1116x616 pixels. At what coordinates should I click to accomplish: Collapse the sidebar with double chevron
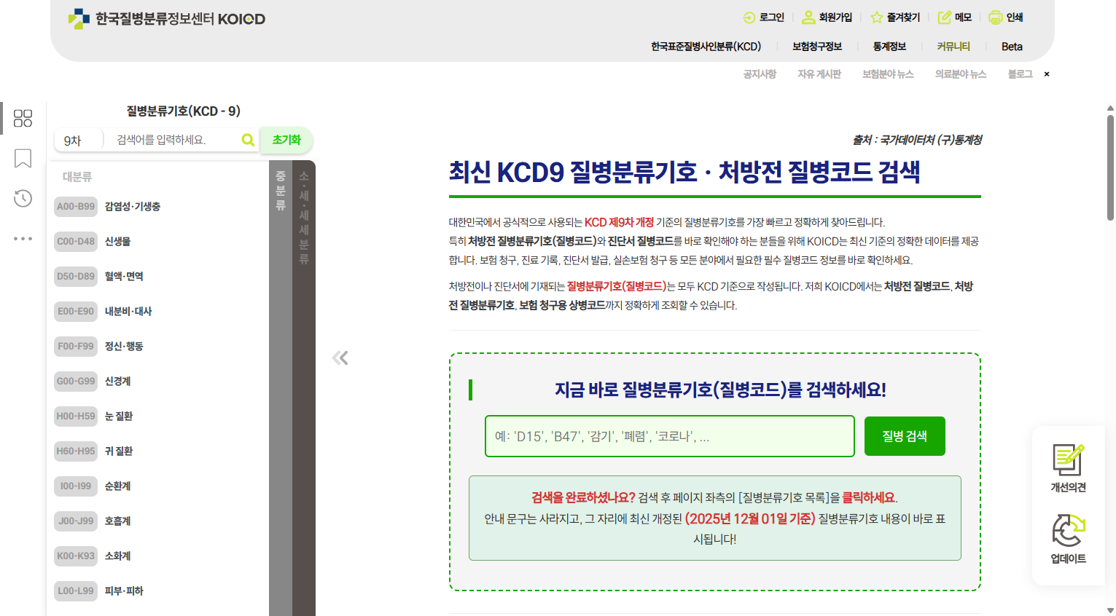[340, 358]
